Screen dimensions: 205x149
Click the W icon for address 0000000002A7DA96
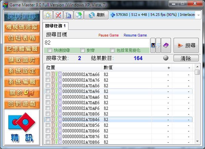56,91
